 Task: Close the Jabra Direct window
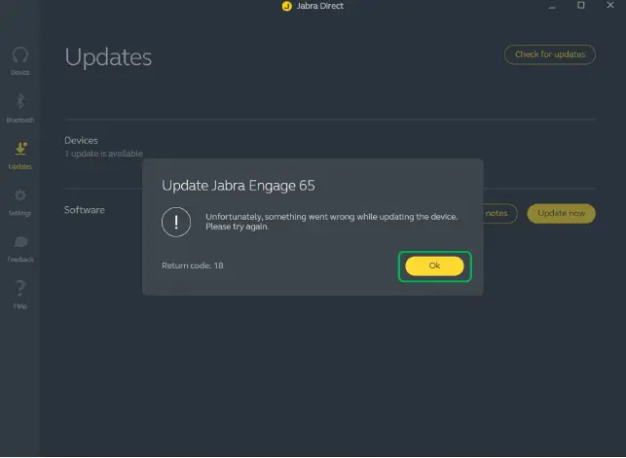click(610, 5)
